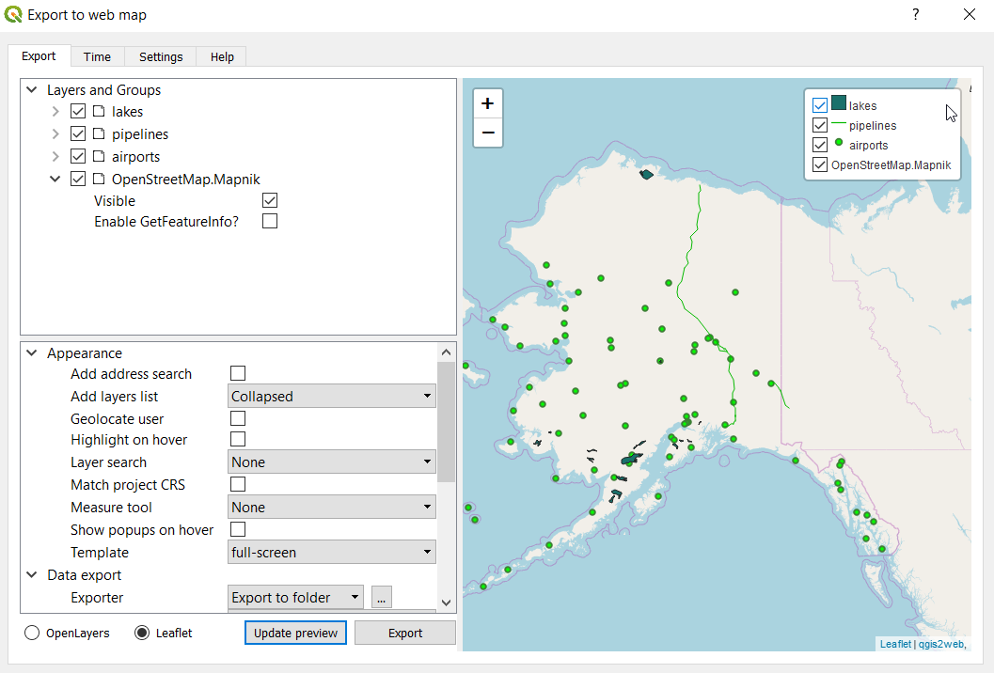Click the airports layer page icon
Screen dimensions: 994x673
pos(99,157)
